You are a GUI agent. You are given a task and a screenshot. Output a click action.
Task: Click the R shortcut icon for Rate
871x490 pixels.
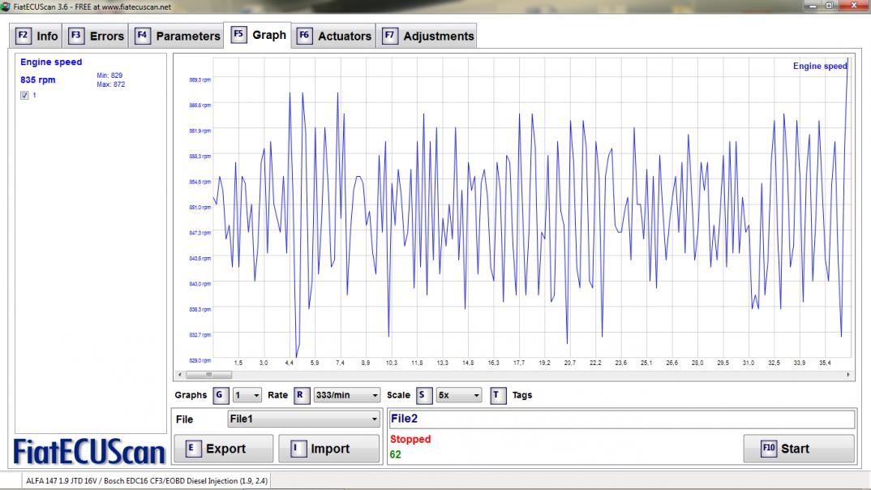point(301,395)
